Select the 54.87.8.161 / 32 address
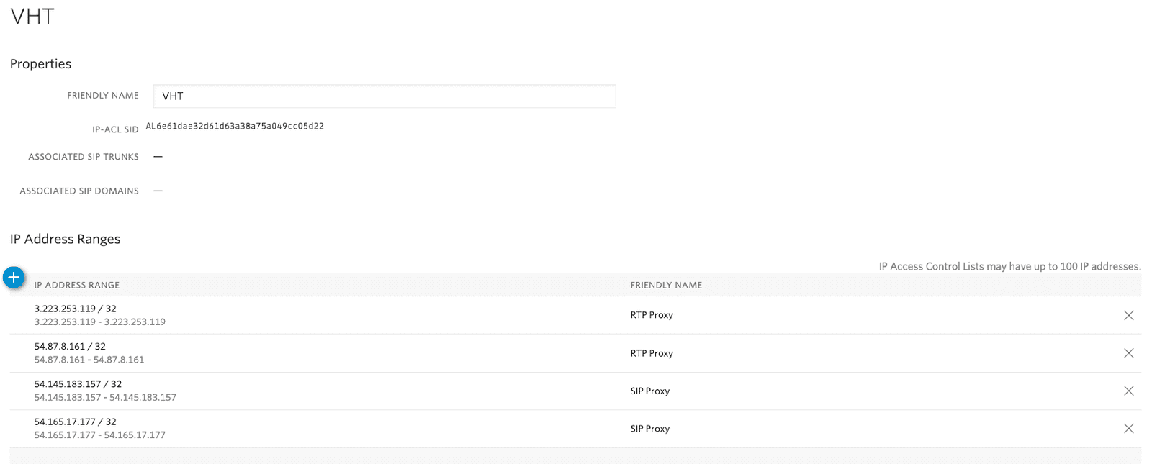 tap(70, 347)
